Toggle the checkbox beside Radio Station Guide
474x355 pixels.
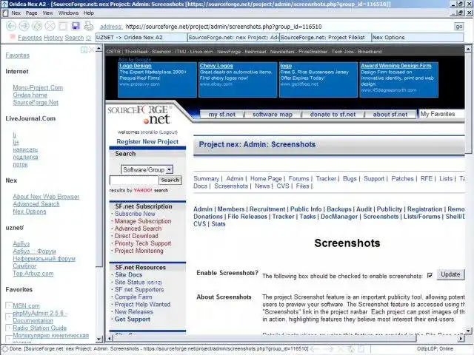click(x=9, y=328)
